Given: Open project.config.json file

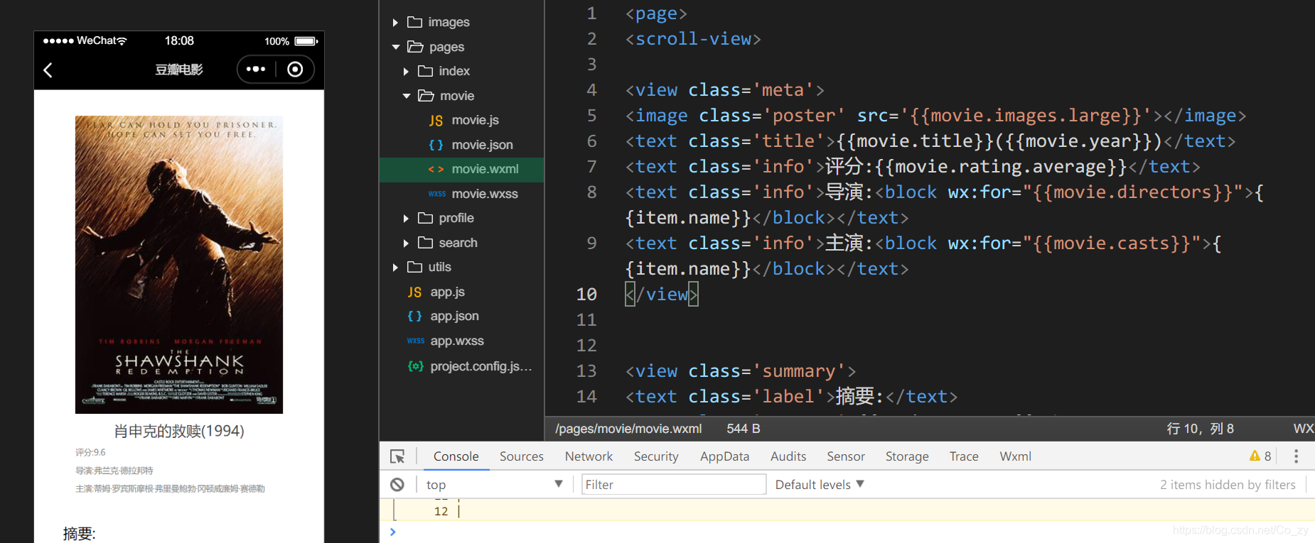Looking at the screenshot, I should [x=481, y=366].
